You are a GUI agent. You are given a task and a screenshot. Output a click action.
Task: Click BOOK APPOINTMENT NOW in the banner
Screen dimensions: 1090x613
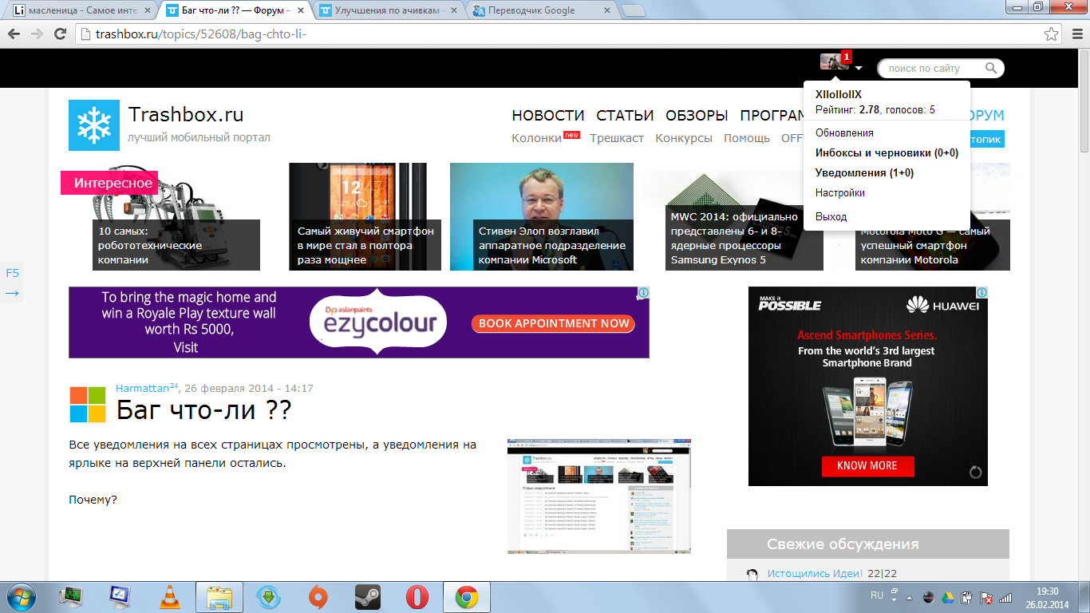pos(553,323)
